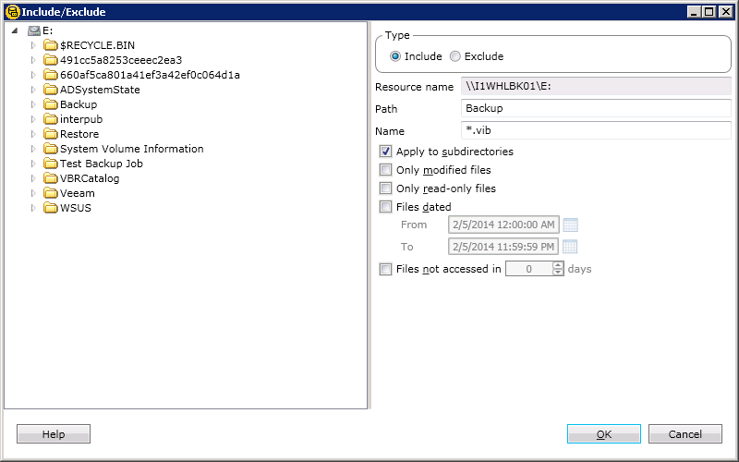Collapse the E: drive tree node

(15, 31)
